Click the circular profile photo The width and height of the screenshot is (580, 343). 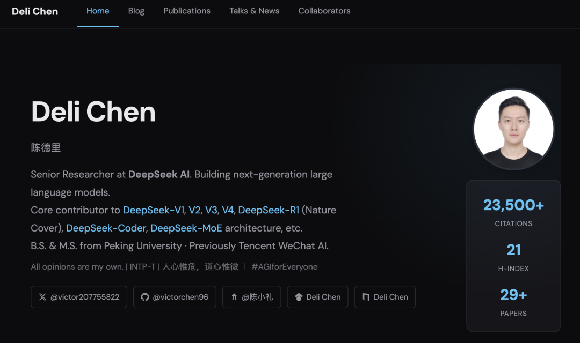pos(513,129)
